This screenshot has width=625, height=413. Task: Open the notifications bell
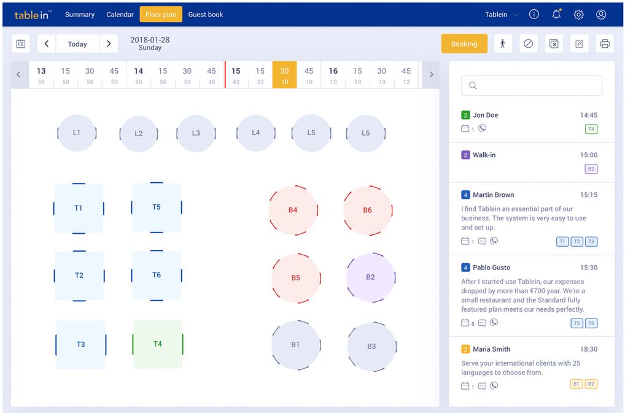point(556,14)
